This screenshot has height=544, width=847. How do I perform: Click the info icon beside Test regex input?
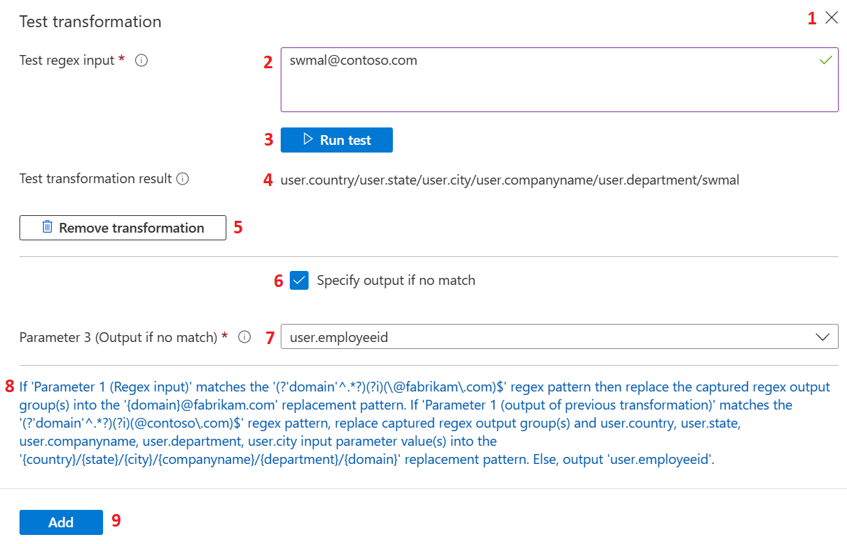pyautogui.click(x=141, y=61)
